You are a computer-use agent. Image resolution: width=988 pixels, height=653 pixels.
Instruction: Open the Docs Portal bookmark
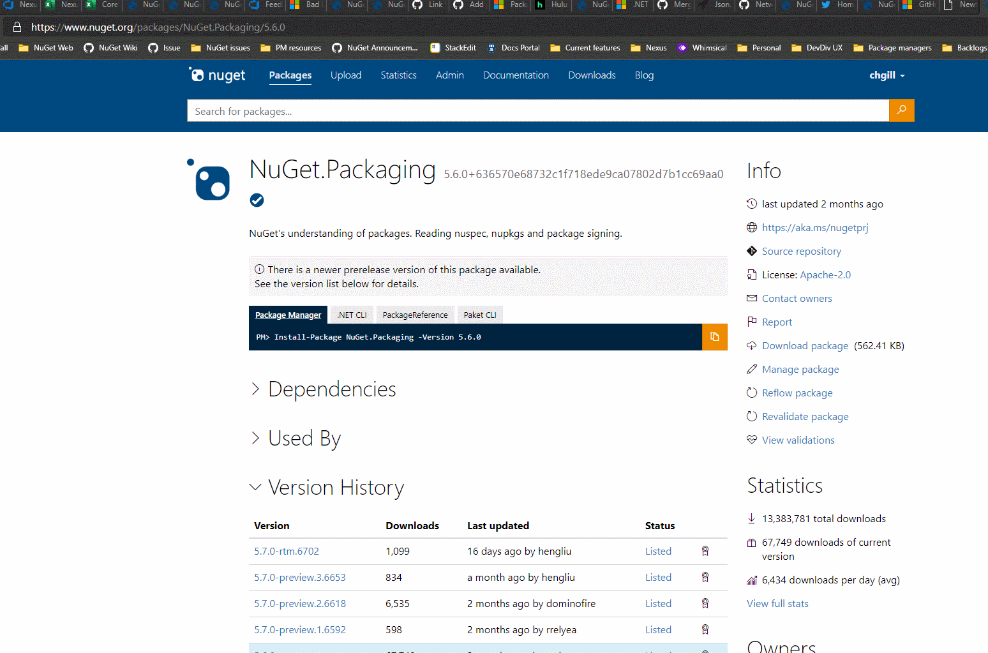(514, 48)
